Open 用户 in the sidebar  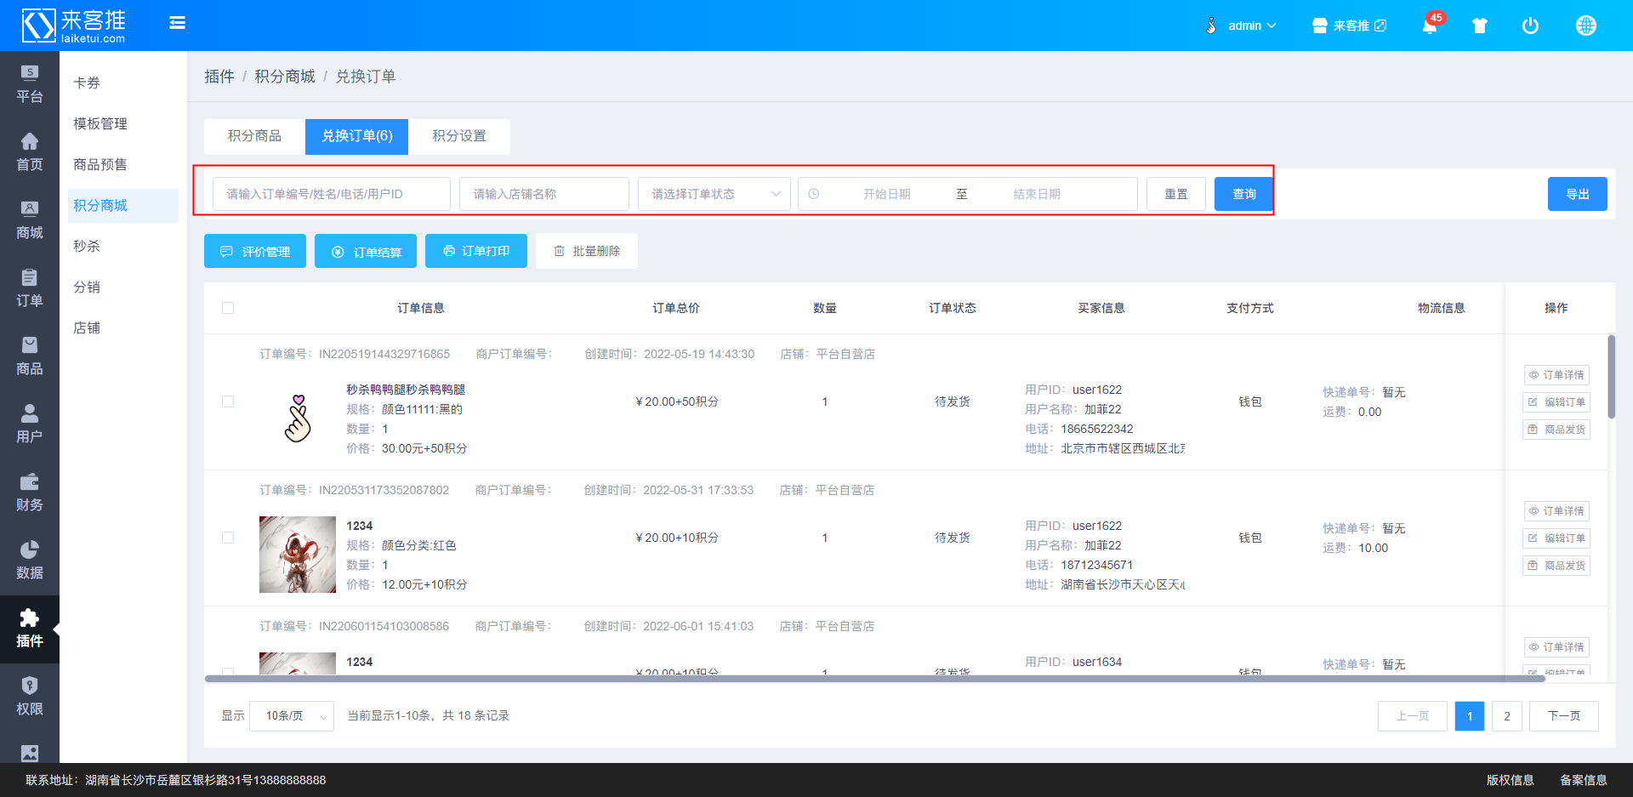pos(30,425)
